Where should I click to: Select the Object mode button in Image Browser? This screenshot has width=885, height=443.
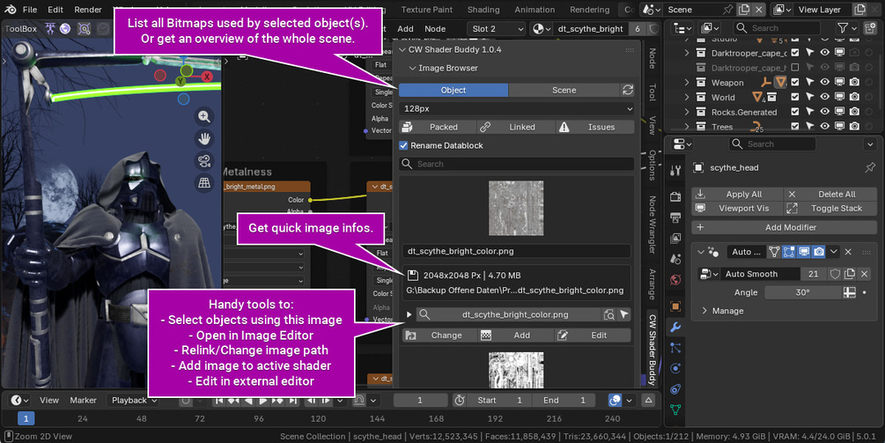pyautogui.click(x=454, y=91)
